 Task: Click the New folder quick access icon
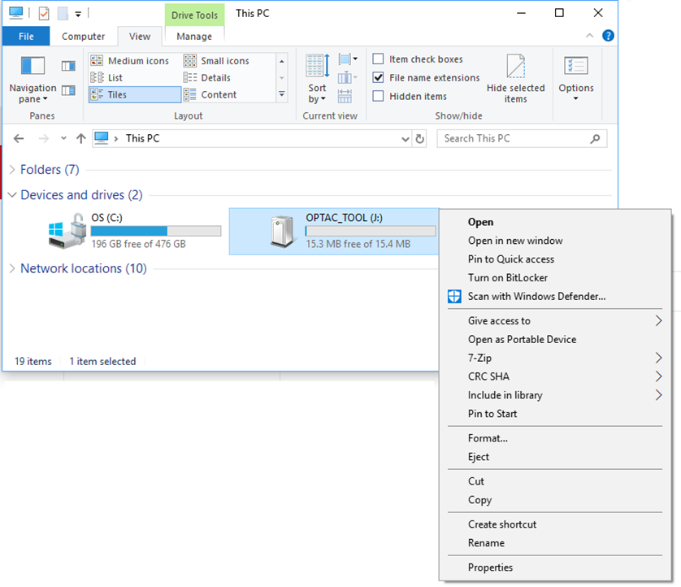[x=63, y=14]
